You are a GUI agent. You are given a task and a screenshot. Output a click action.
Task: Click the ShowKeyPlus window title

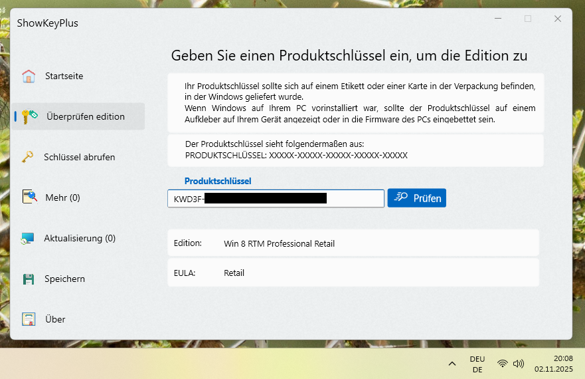47,23
